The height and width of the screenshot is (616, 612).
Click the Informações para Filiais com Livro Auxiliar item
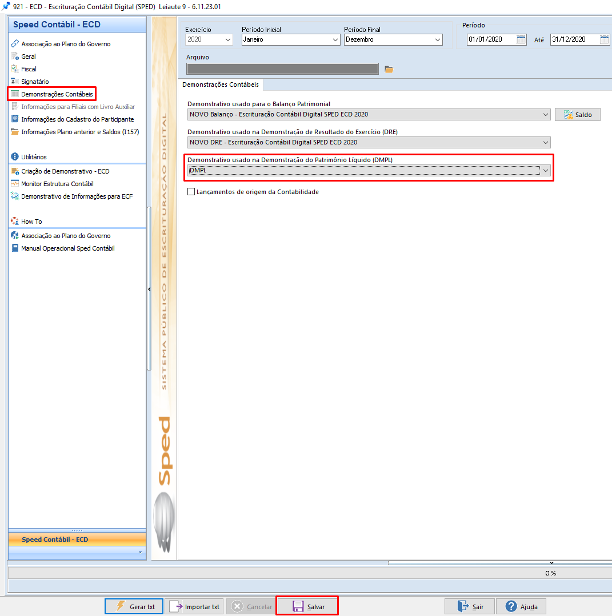(78, 106)
